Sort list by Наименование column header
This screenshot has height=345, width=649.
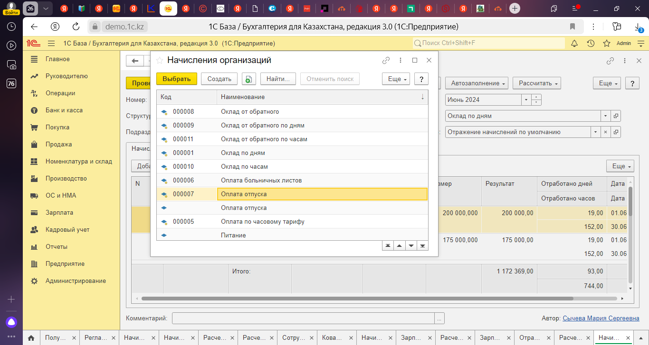click(x=318, y=97)
